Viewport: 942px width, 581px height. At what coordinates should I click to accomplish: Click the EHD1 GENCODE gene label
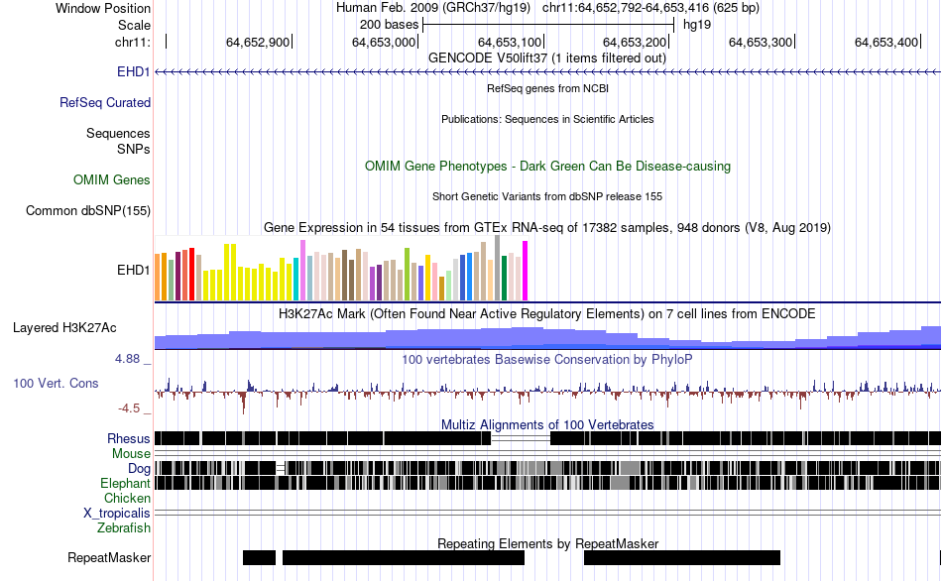click(x=134, y=72)
